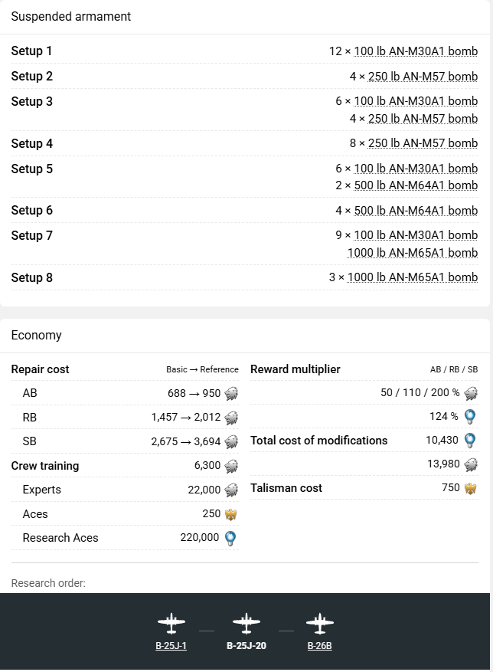
Task: Click the 100 lb AN-M30A1 bomb in Setup 1
Action: tap(416, 51)
